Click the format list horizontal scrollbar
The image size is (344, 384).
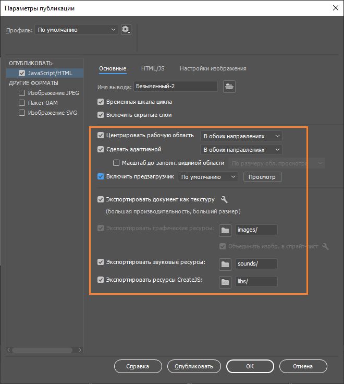pos(42,350)
